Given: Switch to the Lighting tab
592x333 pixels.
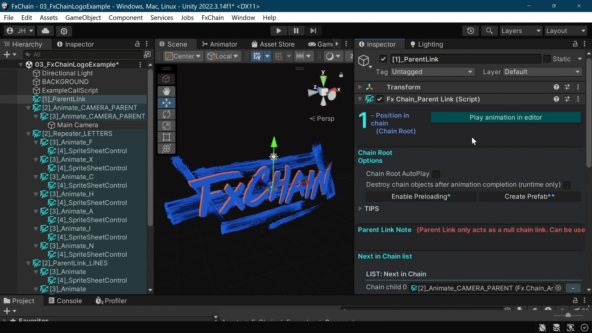Looking at the screenshot, I should (x=426, y=44).
